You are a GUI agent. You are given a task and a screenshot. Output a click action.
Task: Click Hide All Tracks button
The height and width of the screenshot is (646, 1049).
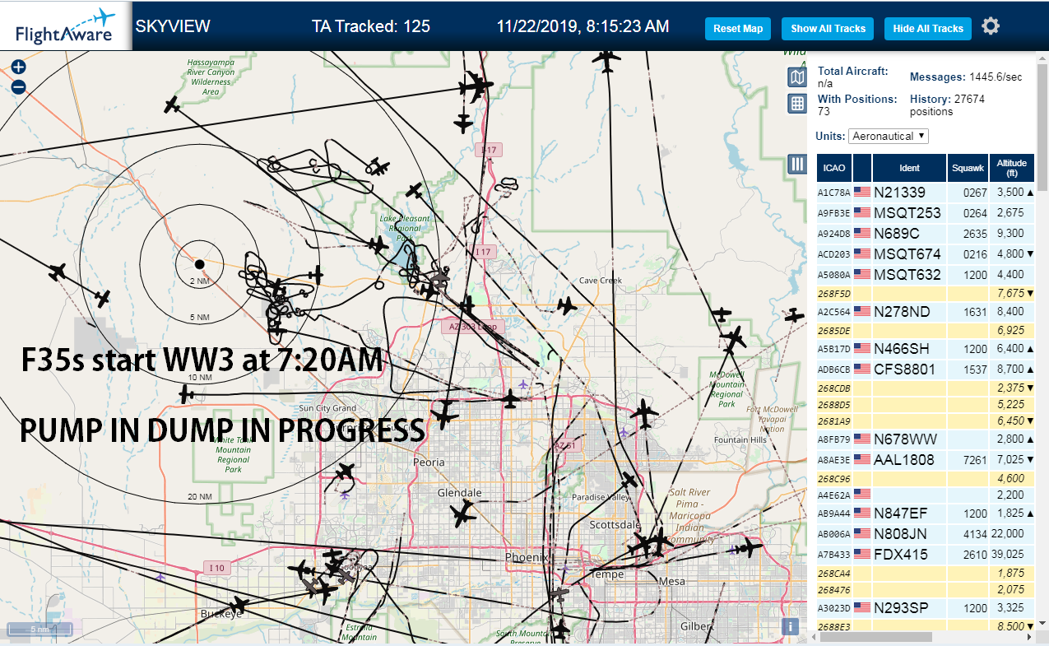(x=928, y=29)
